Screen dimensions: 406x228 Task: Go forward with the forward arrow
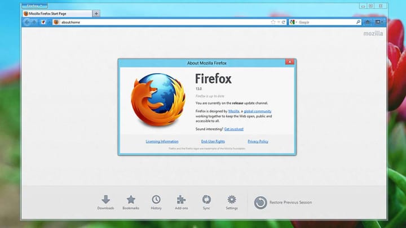pyautogui.click(x=34, y=22)
